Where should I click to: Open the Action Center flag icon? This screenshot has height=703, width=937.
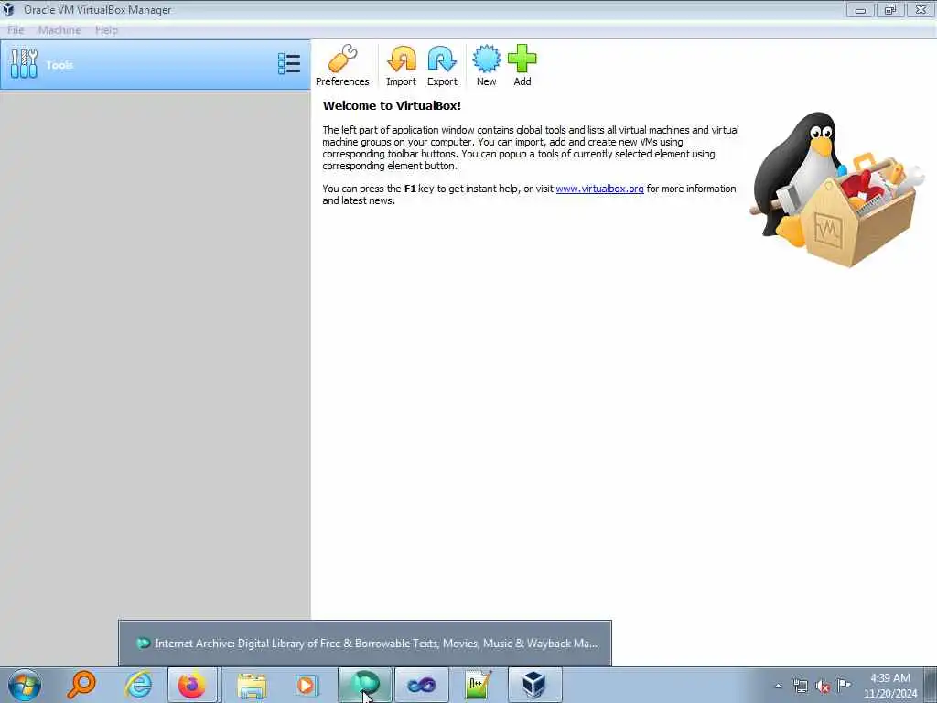844,685
